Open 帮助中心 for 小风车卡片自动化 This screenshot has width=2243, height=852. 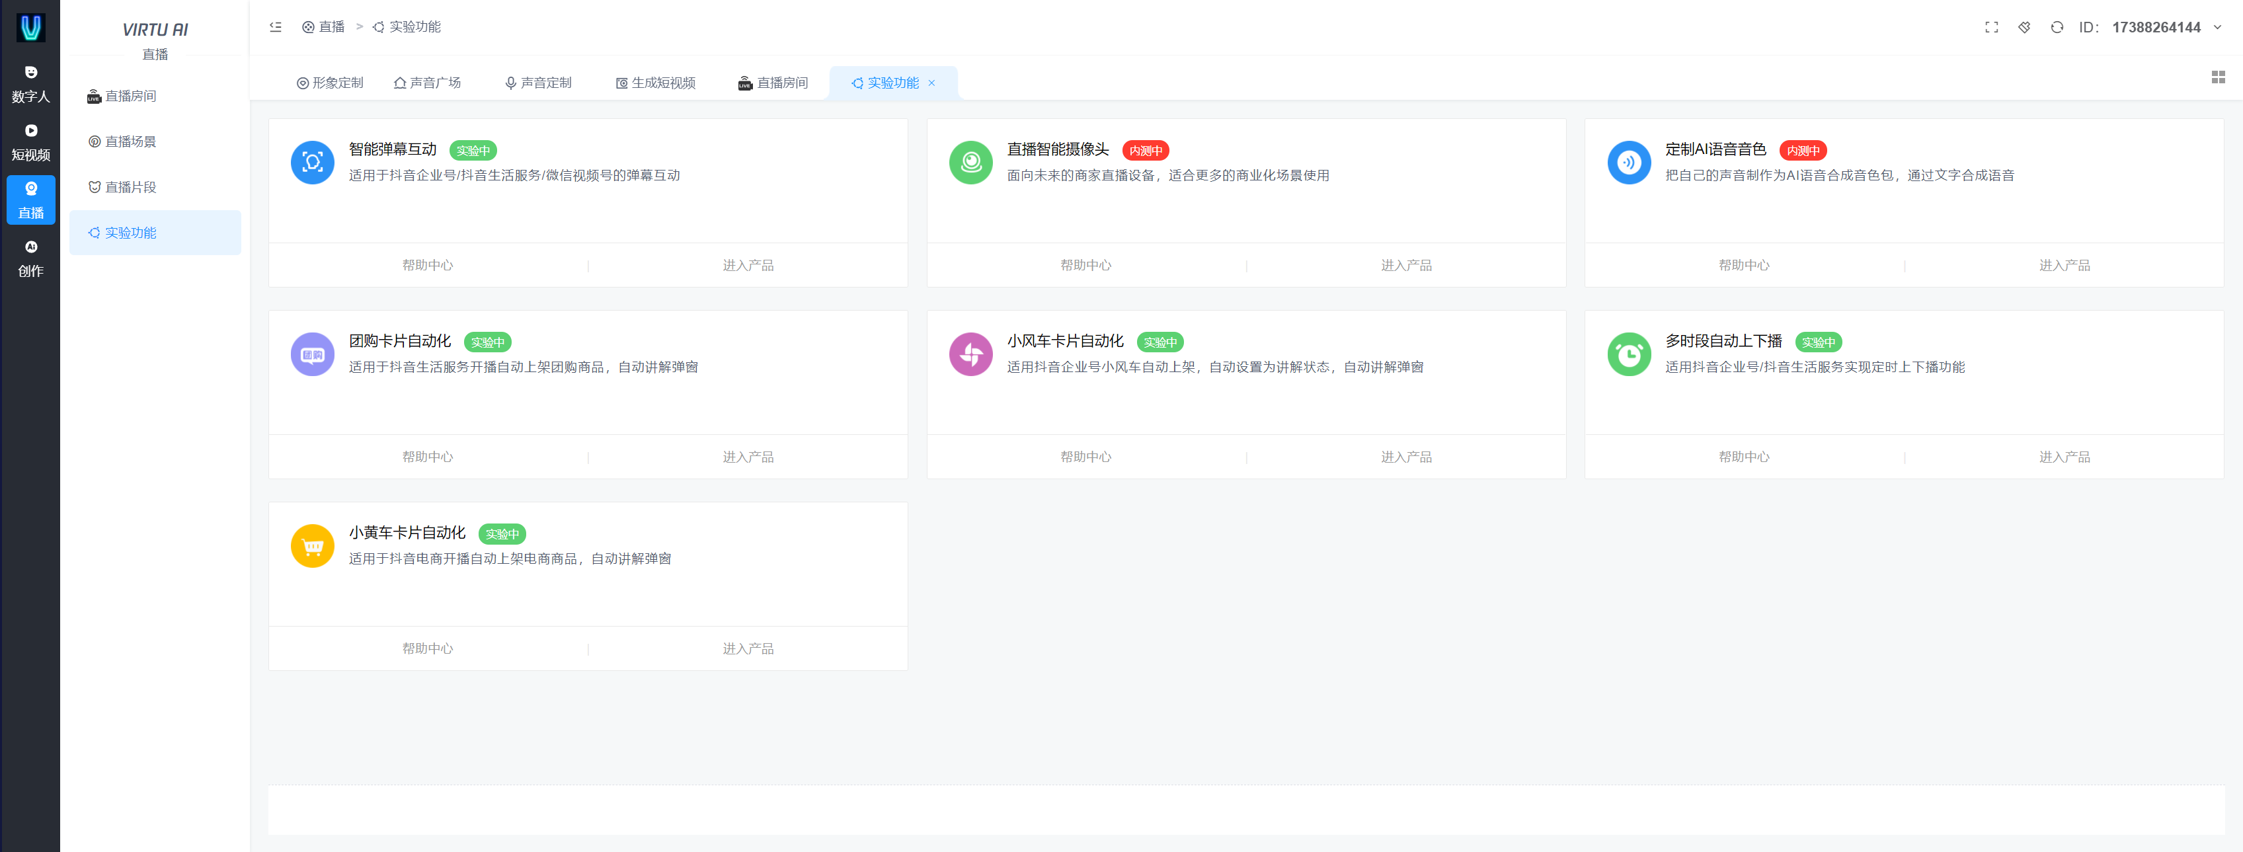pos(1085,457)
